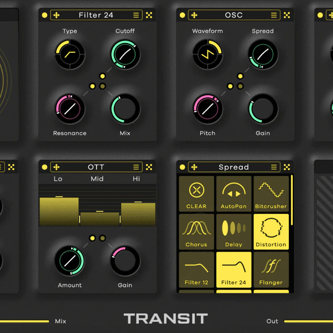Choose the Chorus effect tile
Screen dimensions: 333x333
(x=196, y=232)
